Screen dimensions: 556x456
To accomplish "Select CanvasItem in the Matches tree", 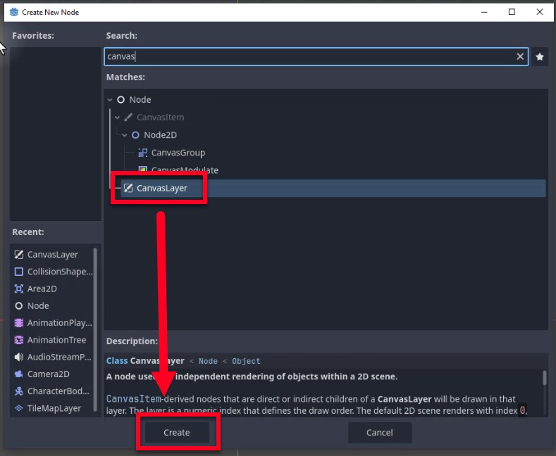I will tap(160, 118).
